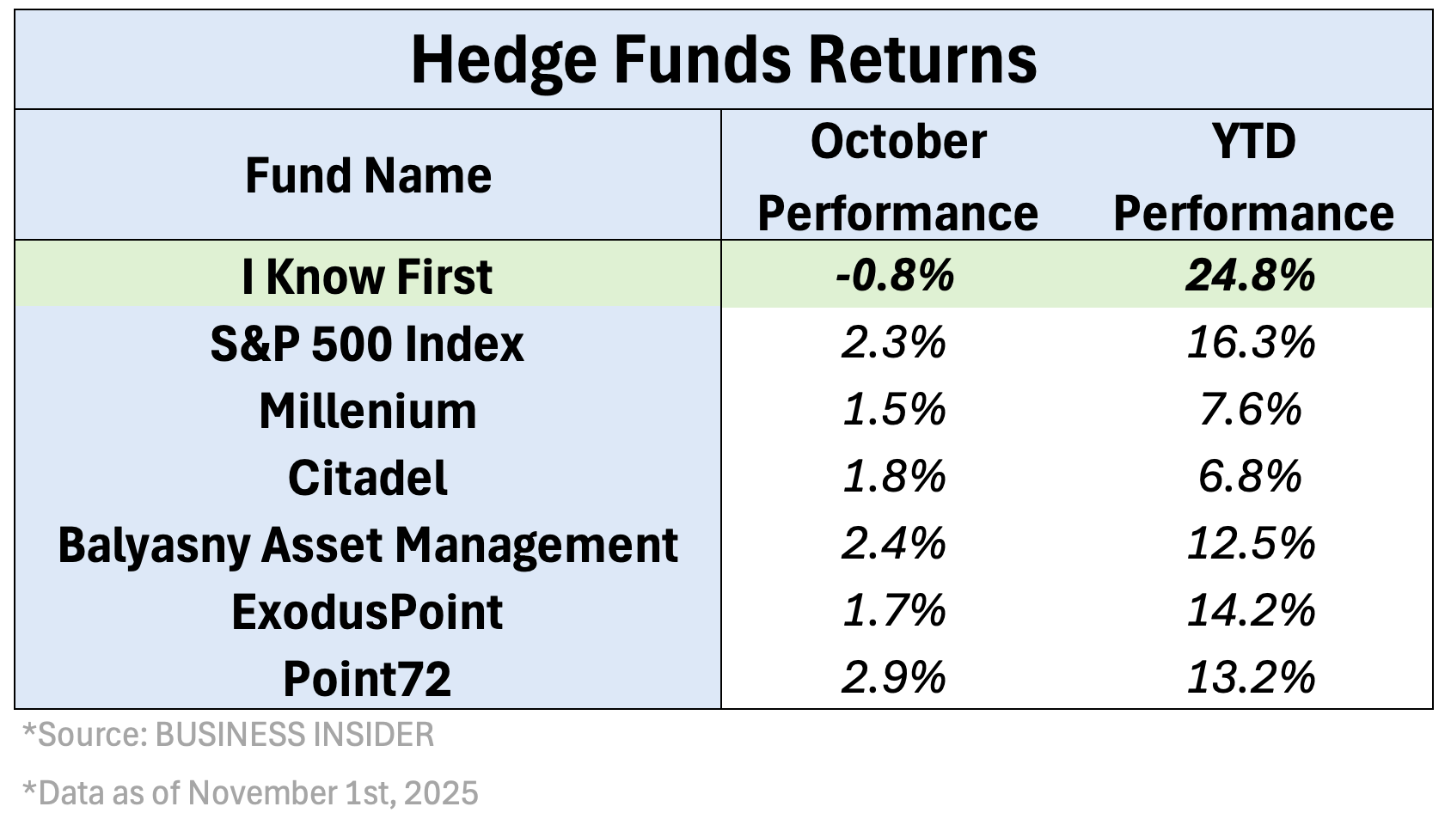The image size is (1451, 825).
Task: Select the S&P 500 Index row label
Action: pyautogui.click(x=367, y=344)
